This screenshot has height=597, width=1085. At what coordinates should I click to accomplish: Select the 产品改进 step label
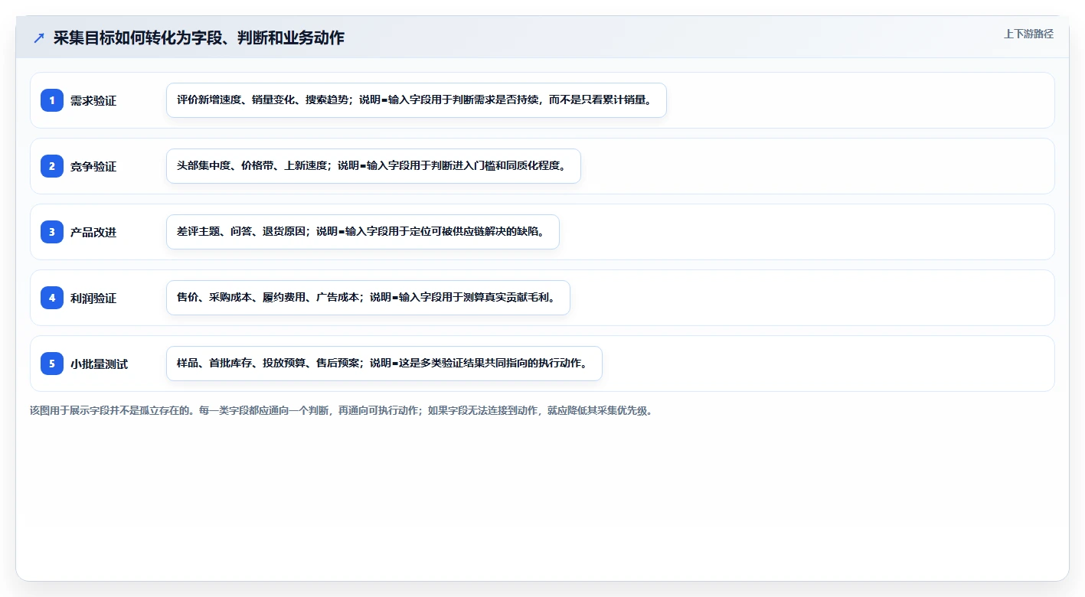(x=93, y=232)
